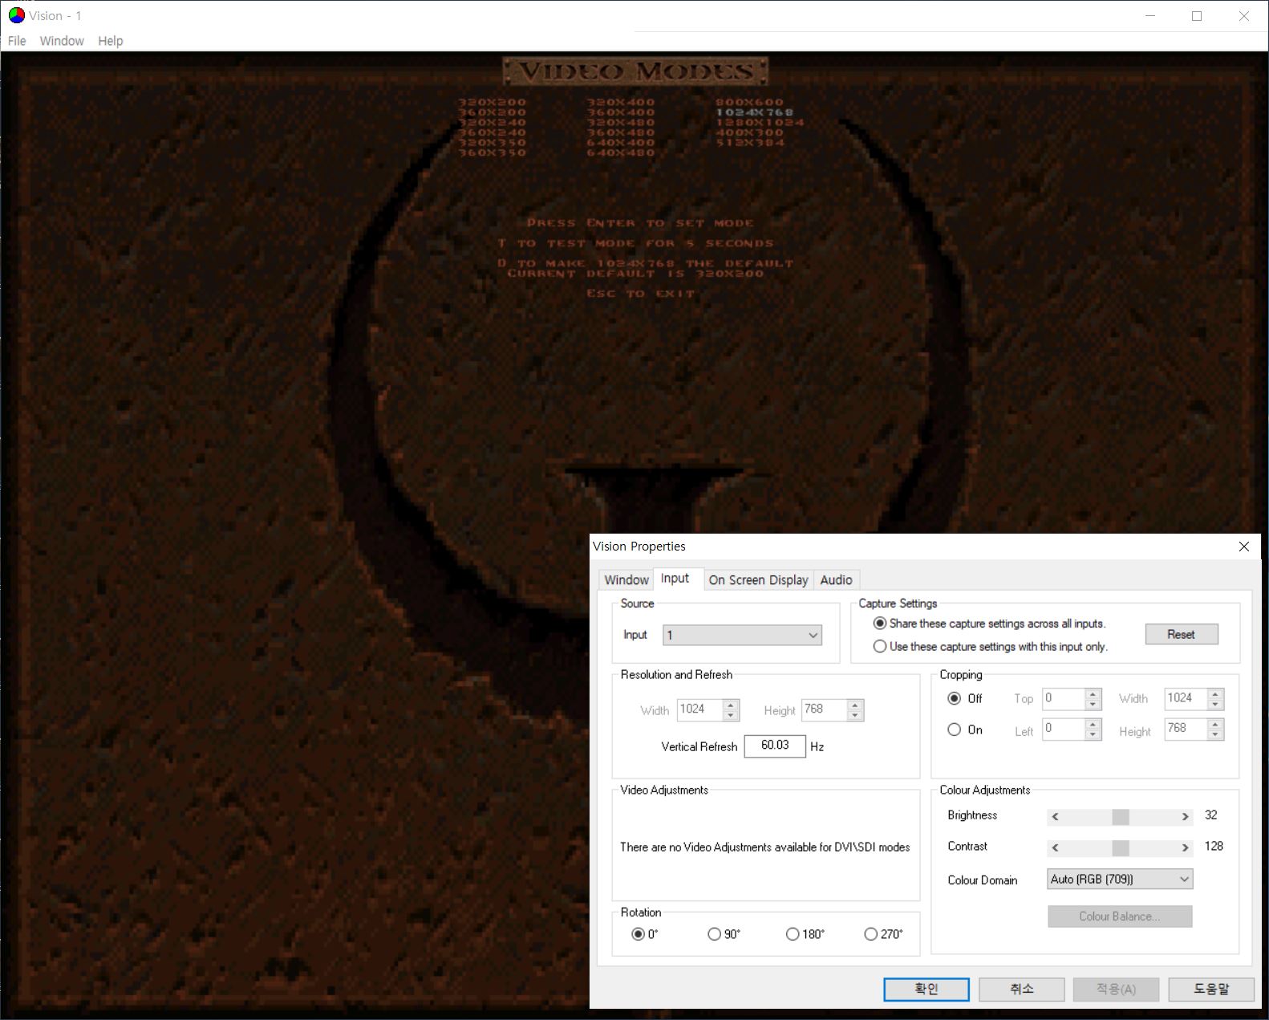The width and height of the screenshot is (1269, 1020).
Task: Switch to the Window tab
Action: point(626,579)
